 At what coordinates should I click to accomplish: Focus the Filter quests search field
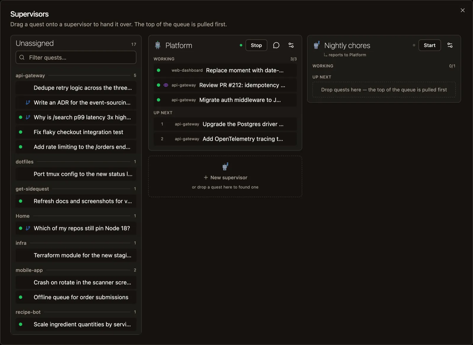pyautogui.click(x=76, y=57)
